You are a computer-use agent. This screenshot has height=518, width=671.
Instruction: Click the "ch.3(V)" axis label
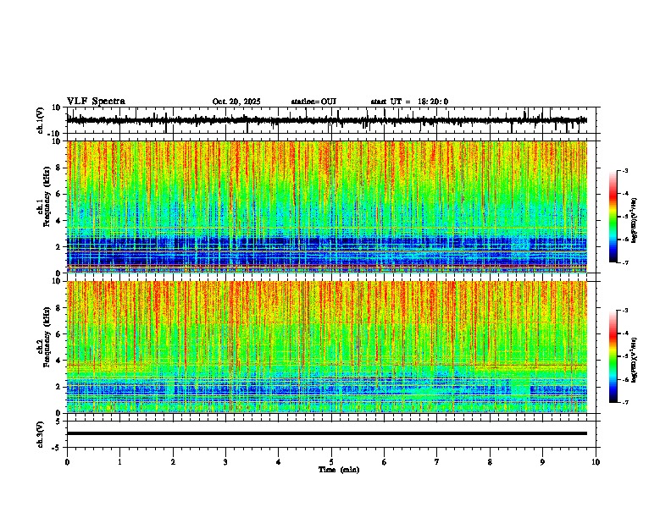click(41, 434)
